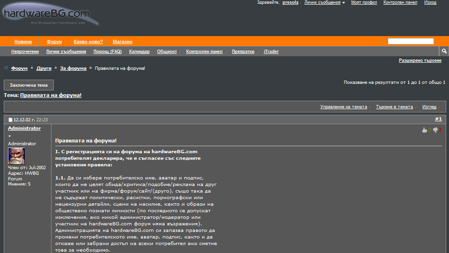Click the home icon in breadcrumb
The height and width of the screenshot is (253, 449).
coord(6,68)
